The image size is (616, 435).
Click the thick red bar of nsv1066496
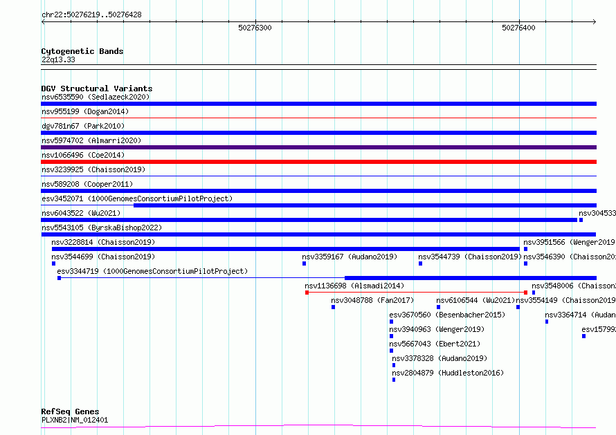pyautogui.click(x=318, y=162)
